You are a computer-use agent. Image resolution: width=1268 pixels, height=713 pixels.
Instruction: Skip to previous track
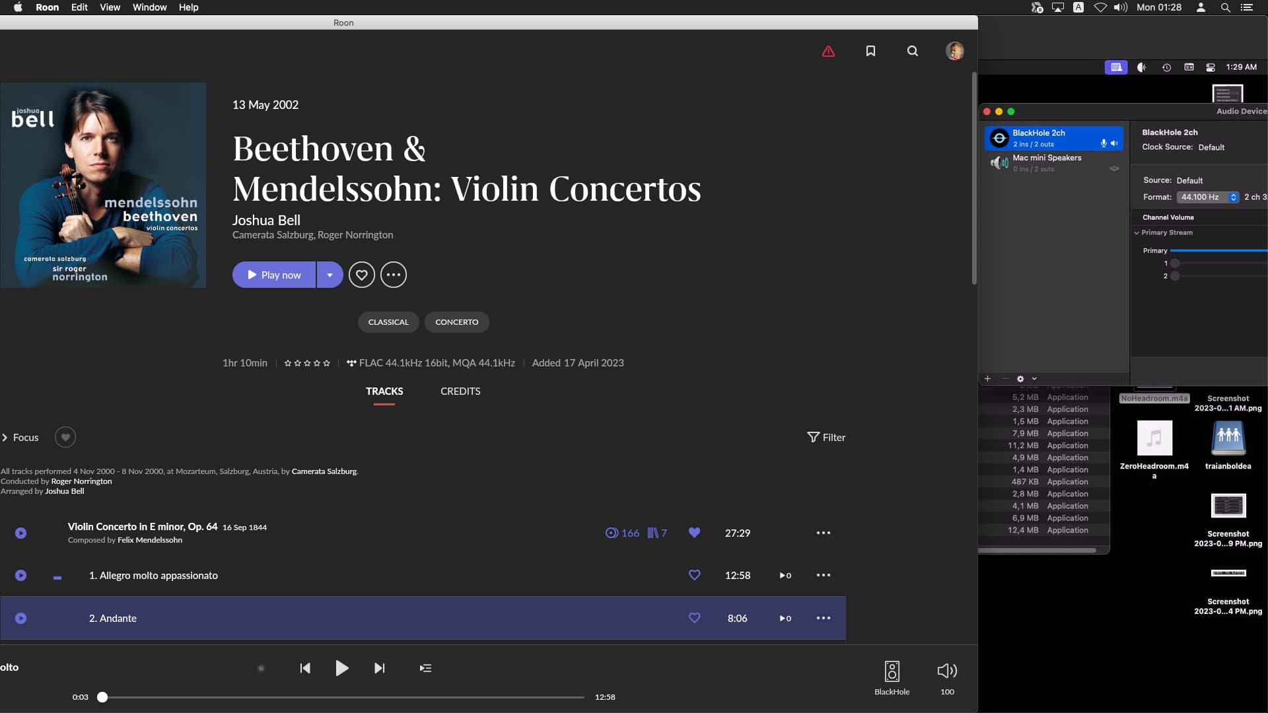[305, 668]
